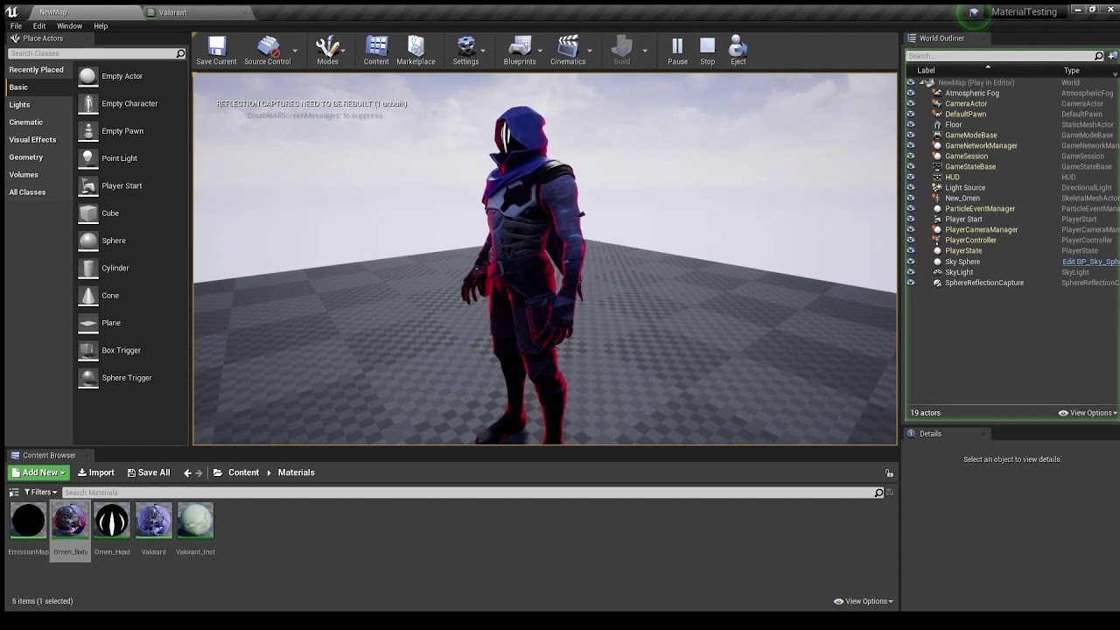Screen dimensions: 1120x630
Task: Open the Marketplace toolbar icon
Action: click(x=416, y=51)
